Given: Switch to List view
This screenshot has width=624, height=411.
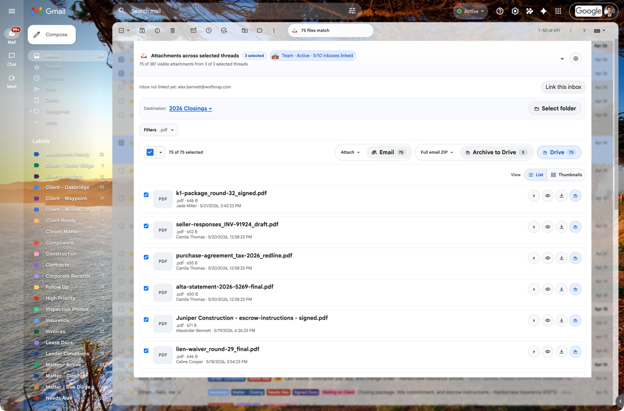Looking at the screenshot, I should click(x=536, y=175).
